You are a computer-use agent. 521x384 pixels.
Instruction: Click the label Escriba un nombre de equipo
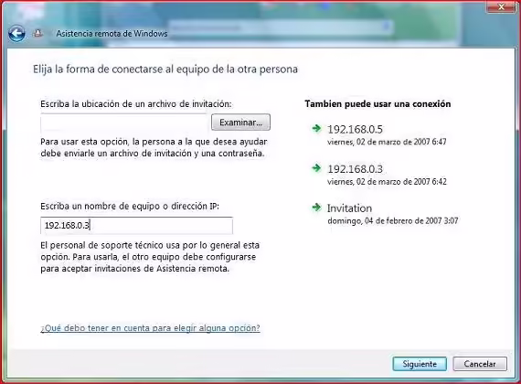pyautogui.click(x=130, y=206)
